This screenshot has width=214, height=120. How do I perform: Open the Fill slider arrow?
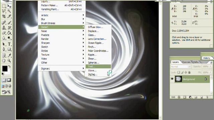[211, 72]
